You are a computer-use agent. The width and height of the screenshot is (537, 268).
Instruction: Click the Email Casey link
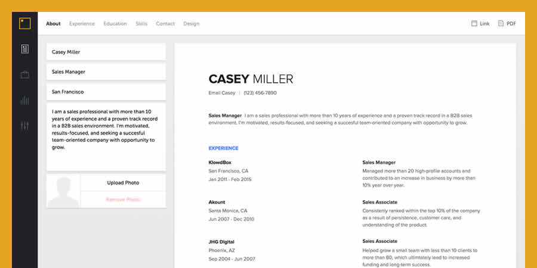[221, 93]
